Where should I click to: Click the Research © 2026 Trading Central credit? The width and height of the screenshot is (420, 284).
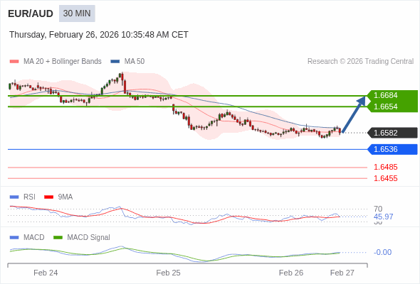coord(360,62)
